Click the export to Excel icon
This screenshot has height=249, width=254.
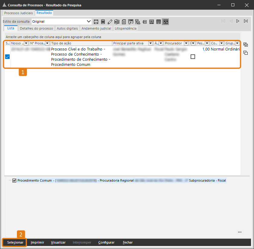coord(117,21)
